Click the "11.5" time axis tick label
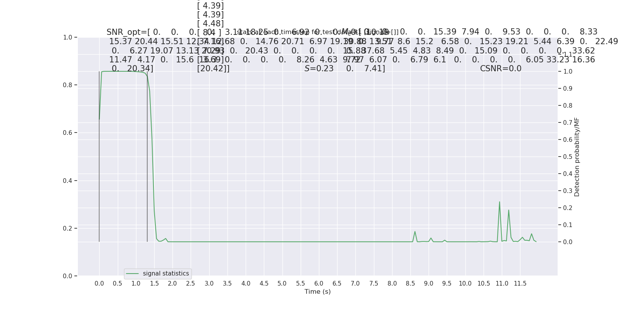 (x=520, y=284)
